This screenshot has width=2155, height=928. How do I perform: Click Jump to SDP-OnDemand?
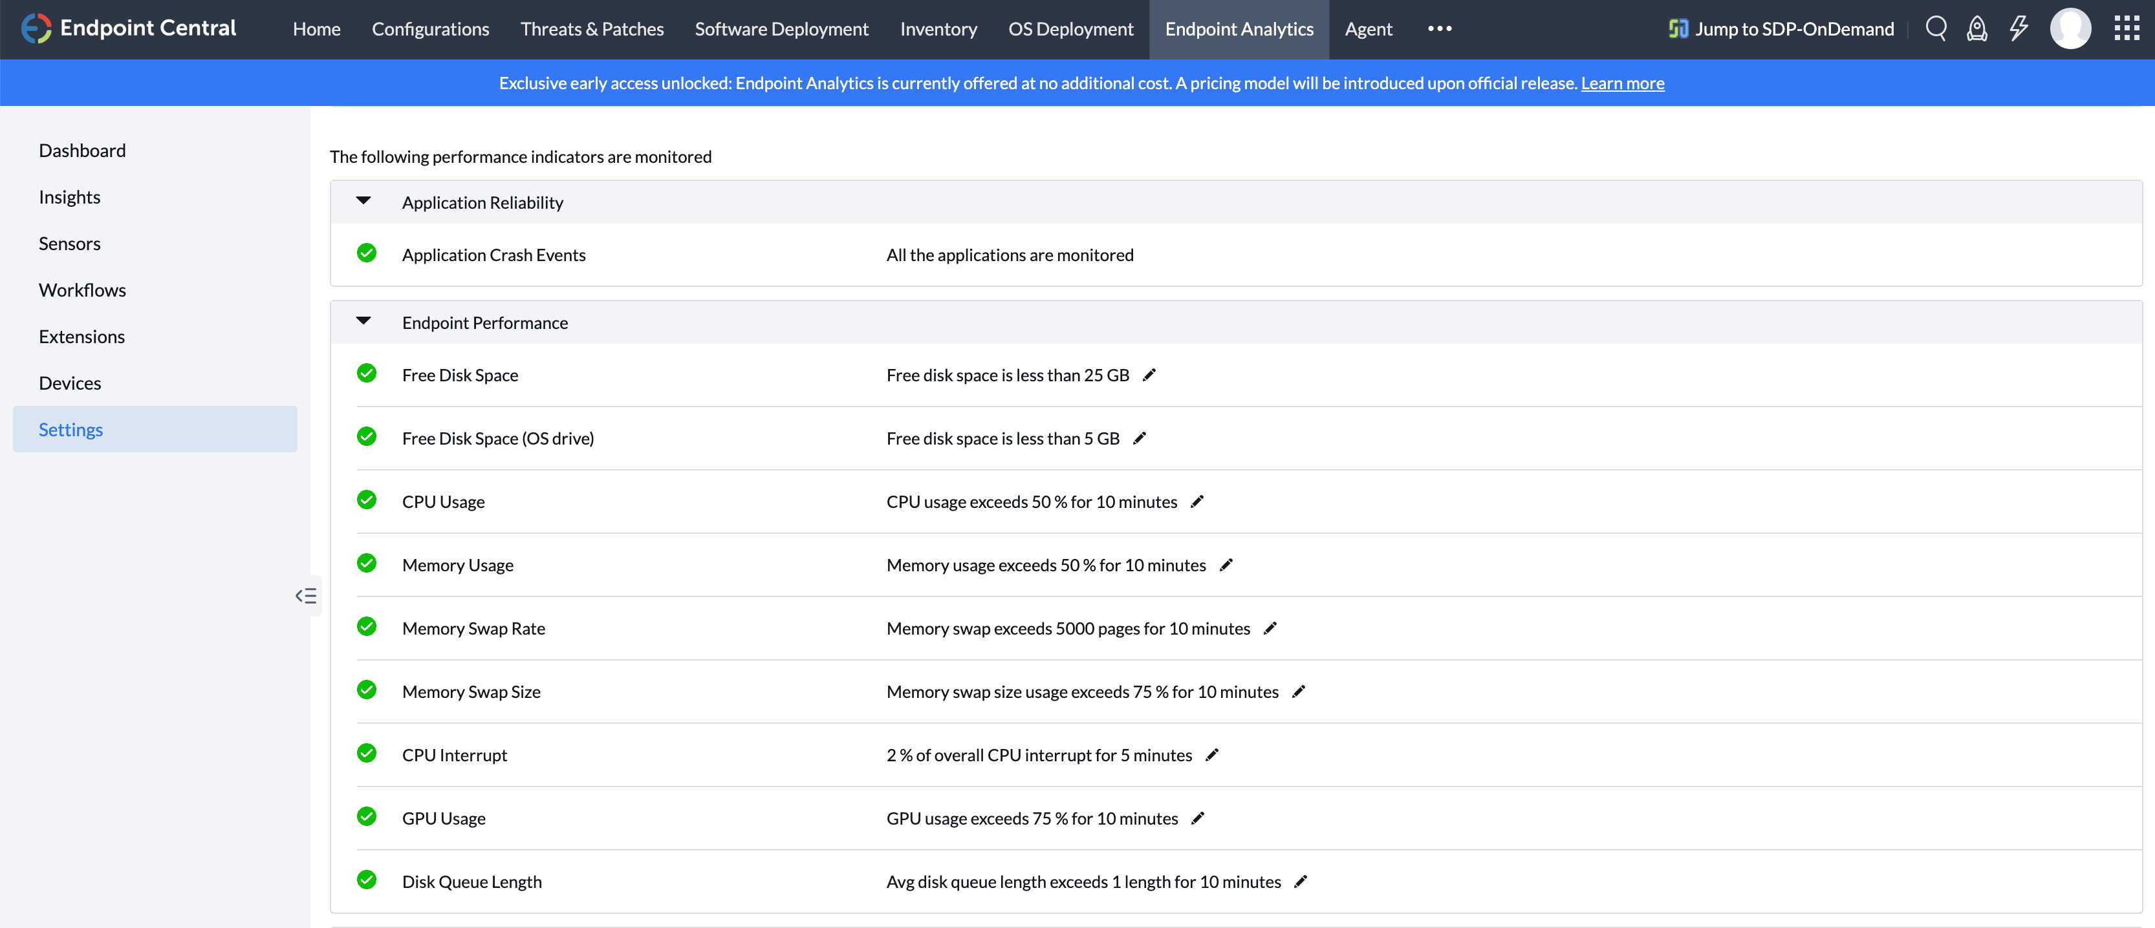click(x=1781, y=29)
